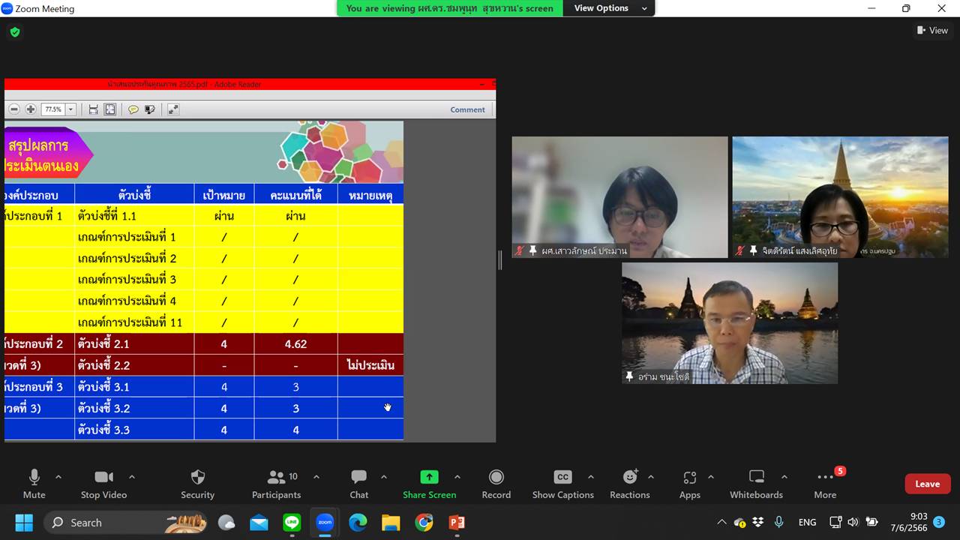Click Stop Video camera button

103,484
